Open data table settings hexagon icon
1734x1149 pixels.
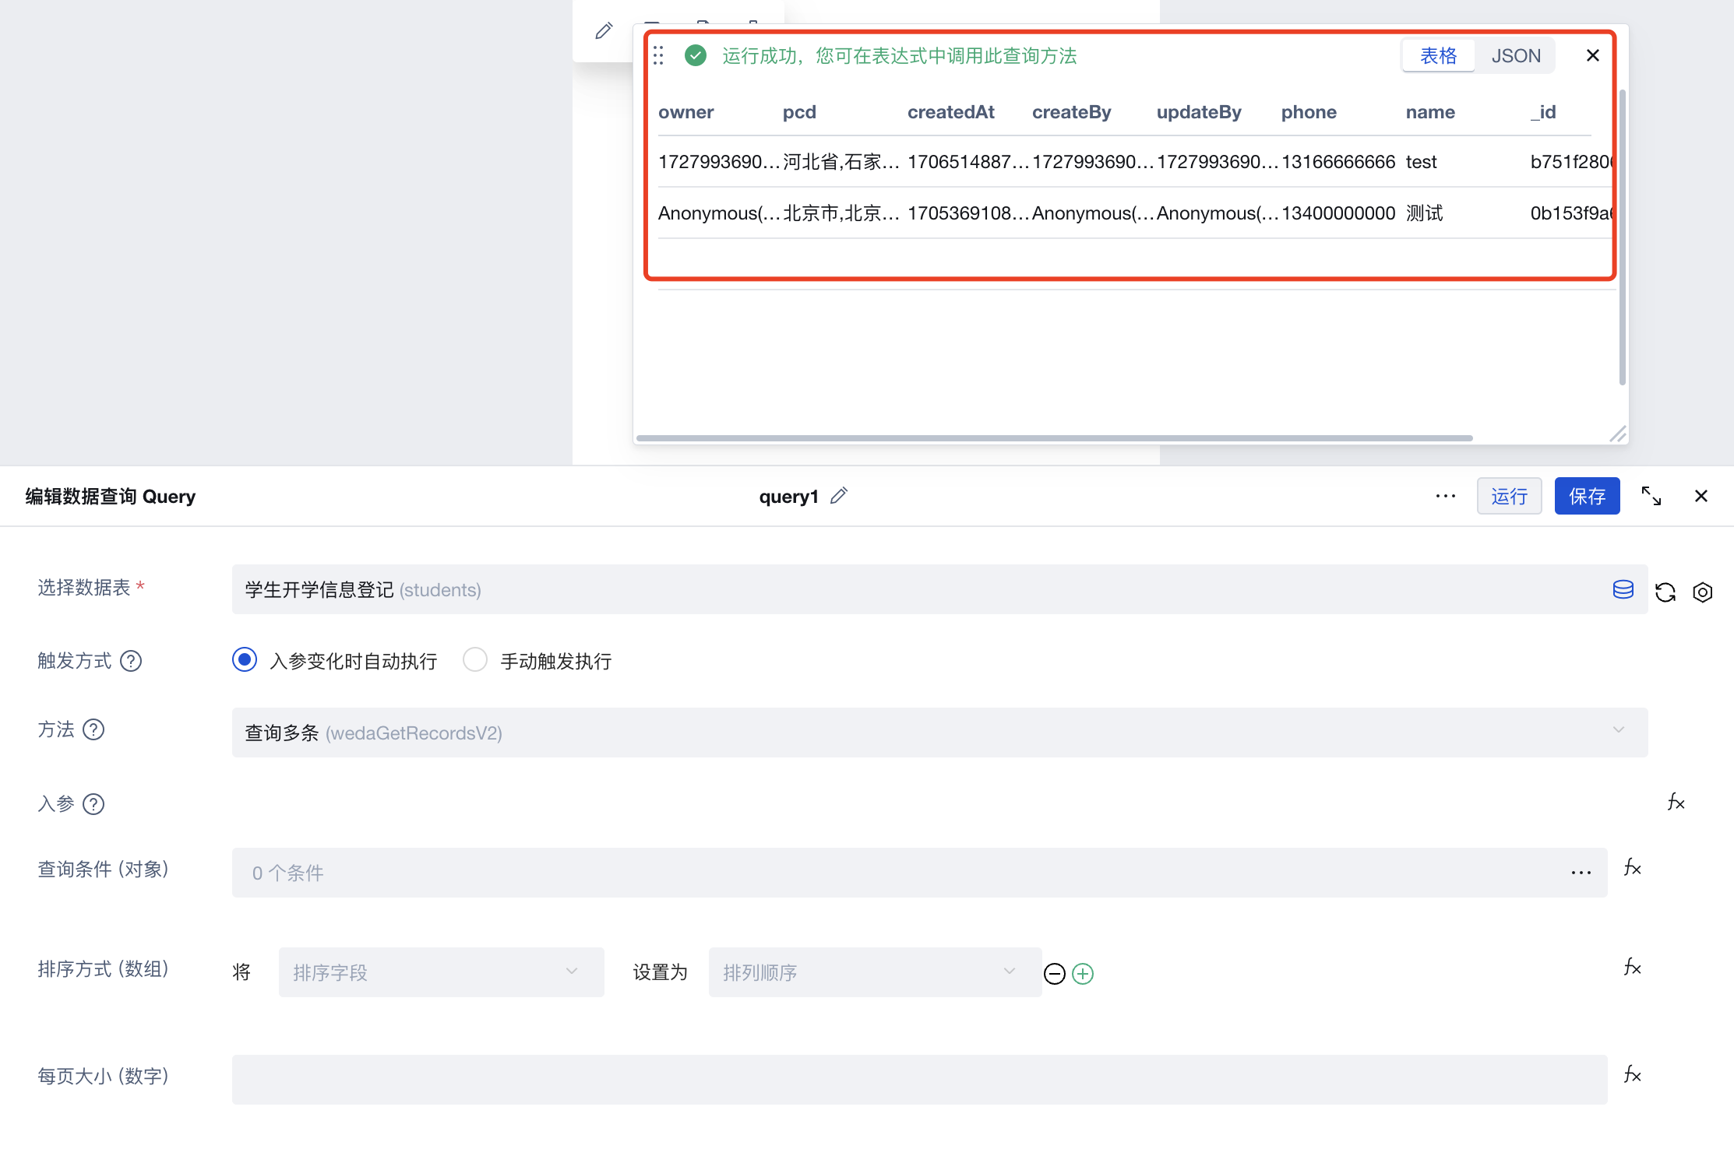pos(1703,592)
